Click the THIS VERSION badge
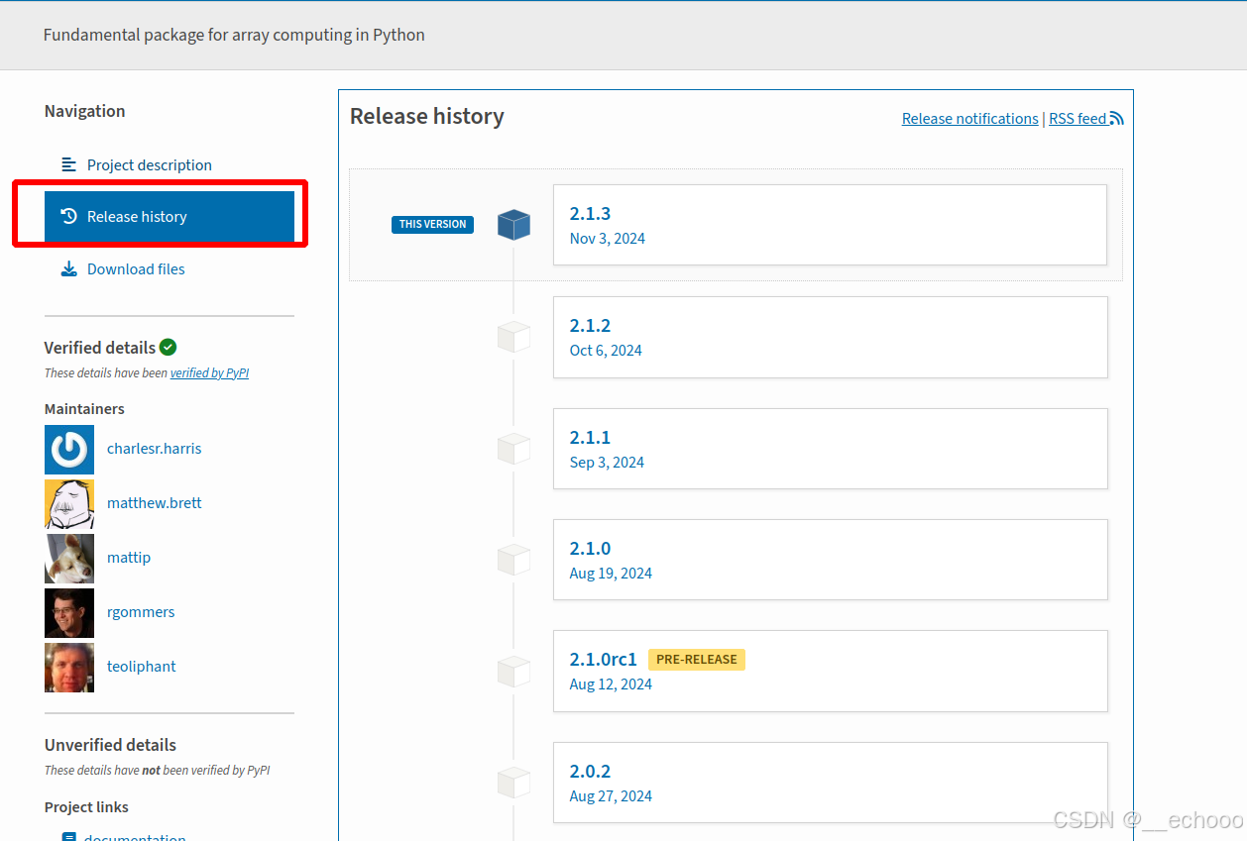This screenshot has width=1247, height=841. (x=432, y=225)
